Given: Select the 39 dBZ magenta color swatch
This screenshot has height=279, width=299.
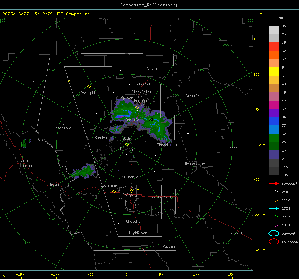Looking at the screenshot, I should point(274,105).
